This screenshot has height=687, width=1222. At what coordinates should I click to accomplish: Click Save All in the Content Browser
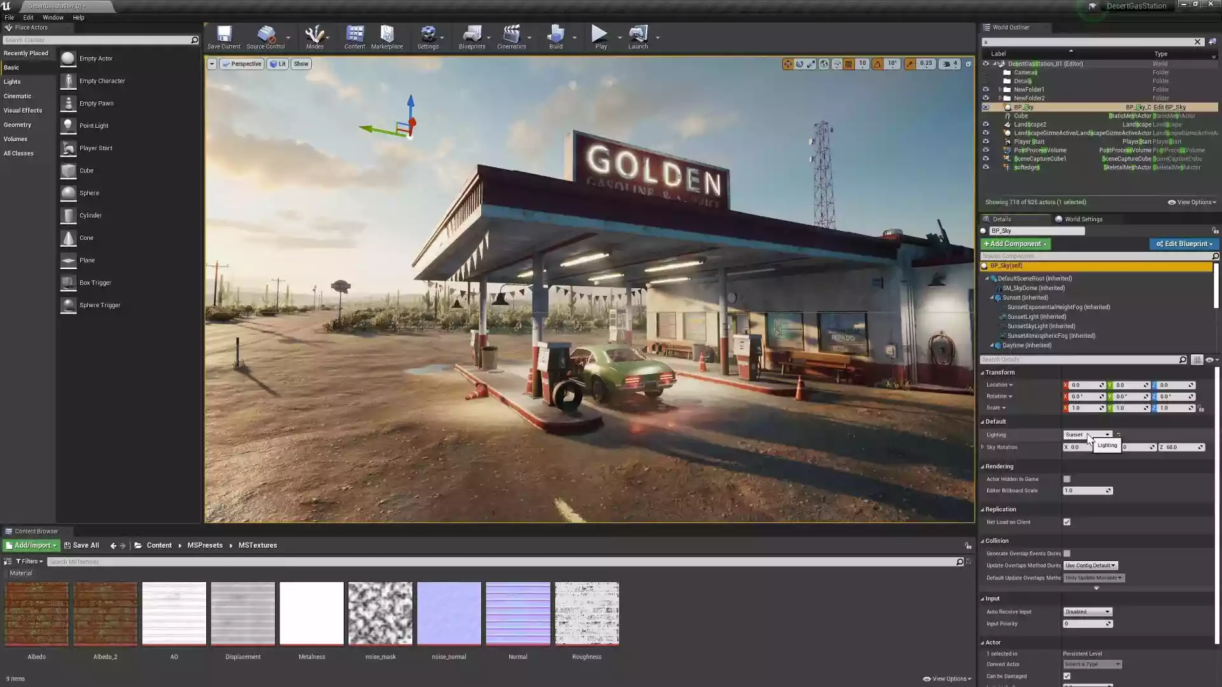point(81,545)
